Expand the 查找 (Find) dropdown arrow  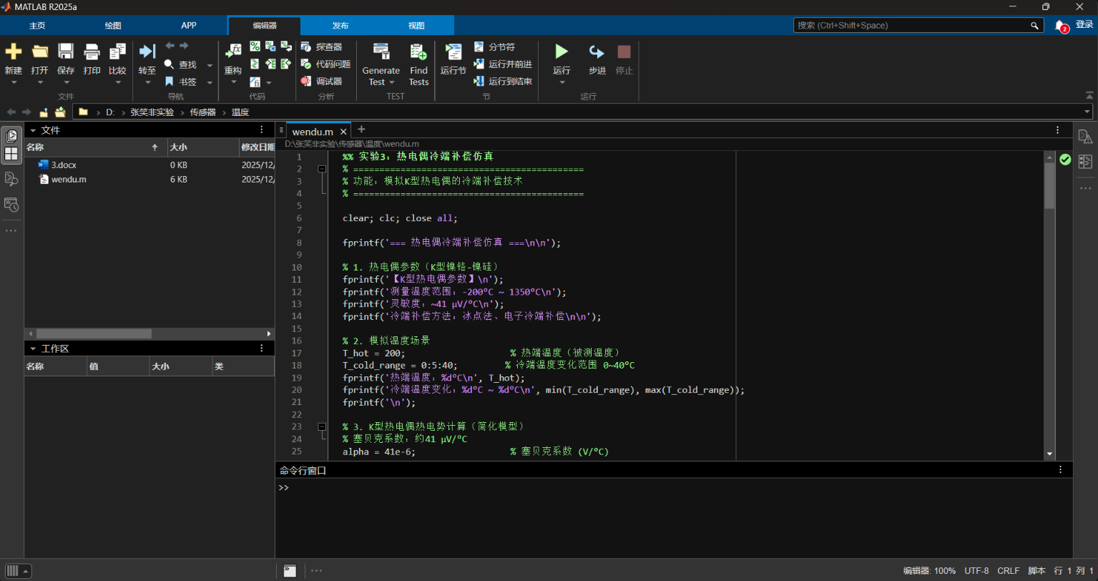click(210, 65)
